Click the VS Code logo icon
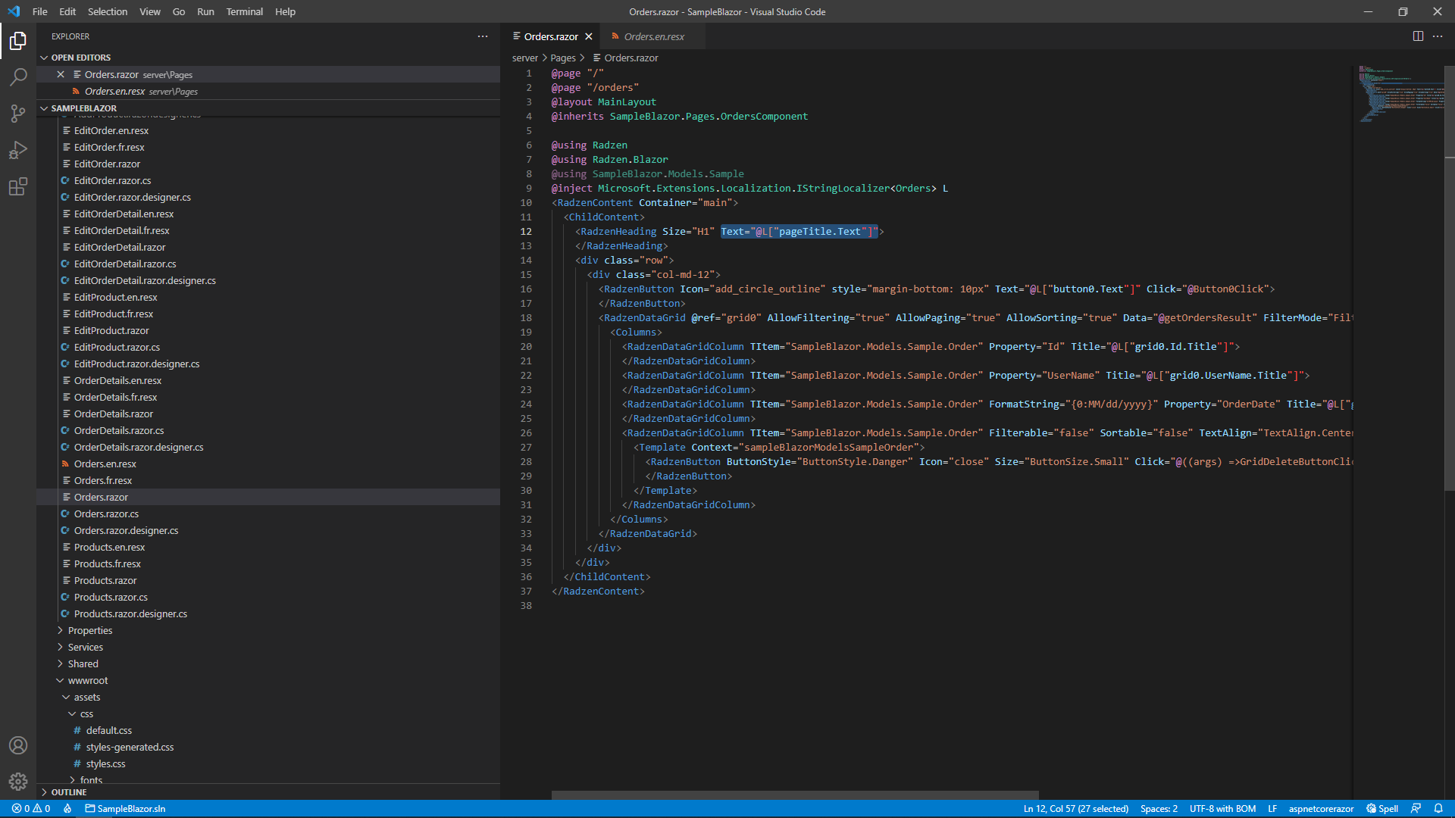The height and width of the screenshot is (818, 1455). click(14, 11)
